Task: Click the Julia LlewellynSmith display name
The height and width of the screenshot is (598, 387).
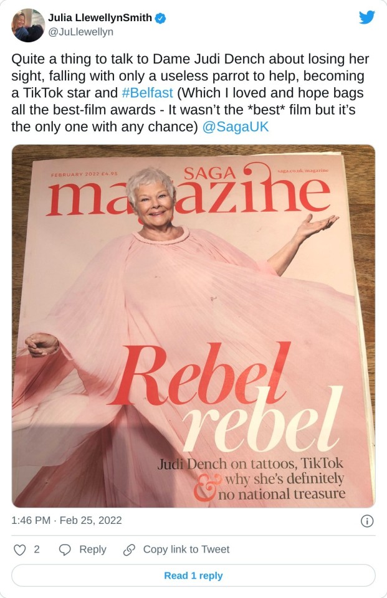Action: point(100,17)
